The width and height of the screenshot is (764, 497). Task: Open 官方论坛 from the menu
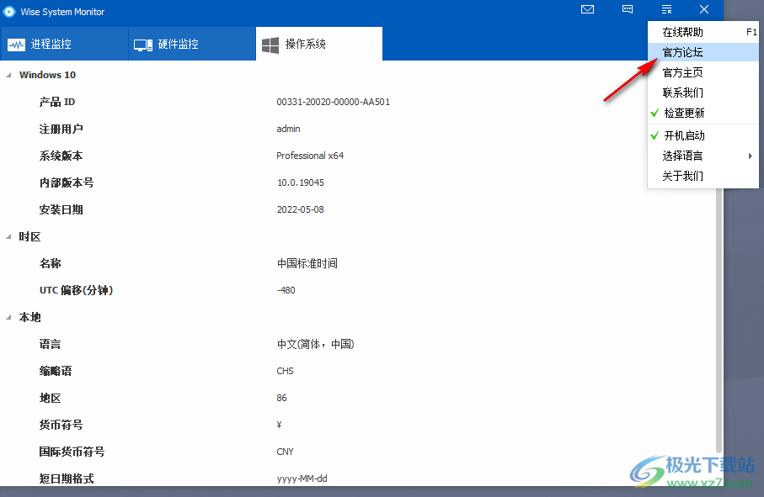(x=703, y=52)
